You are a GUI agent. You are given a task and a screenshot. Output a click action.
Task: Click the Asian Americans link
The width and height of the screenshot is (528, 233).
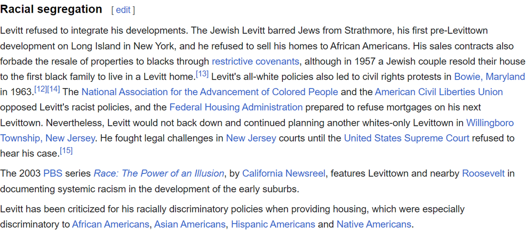[x=190, y=224]
